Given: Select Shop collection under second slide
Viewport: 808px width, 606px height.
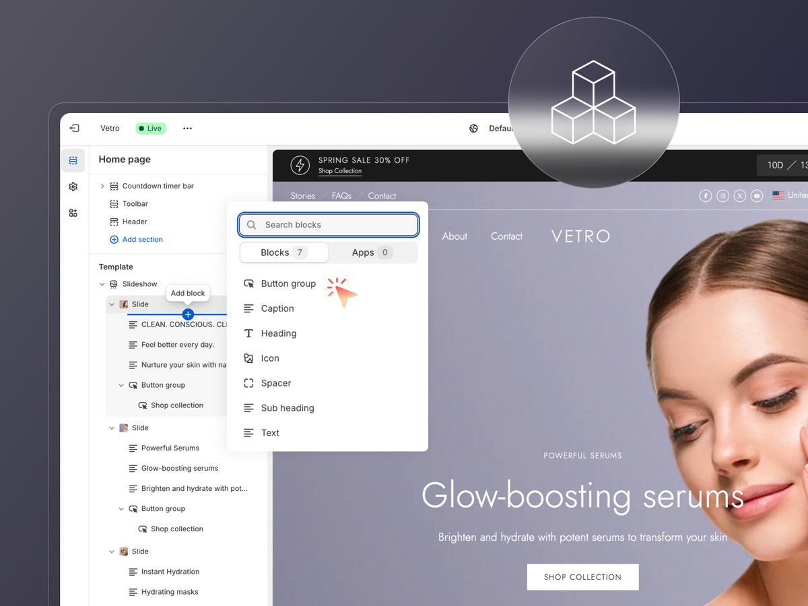Looking at the screenshot, I should 177,529.
